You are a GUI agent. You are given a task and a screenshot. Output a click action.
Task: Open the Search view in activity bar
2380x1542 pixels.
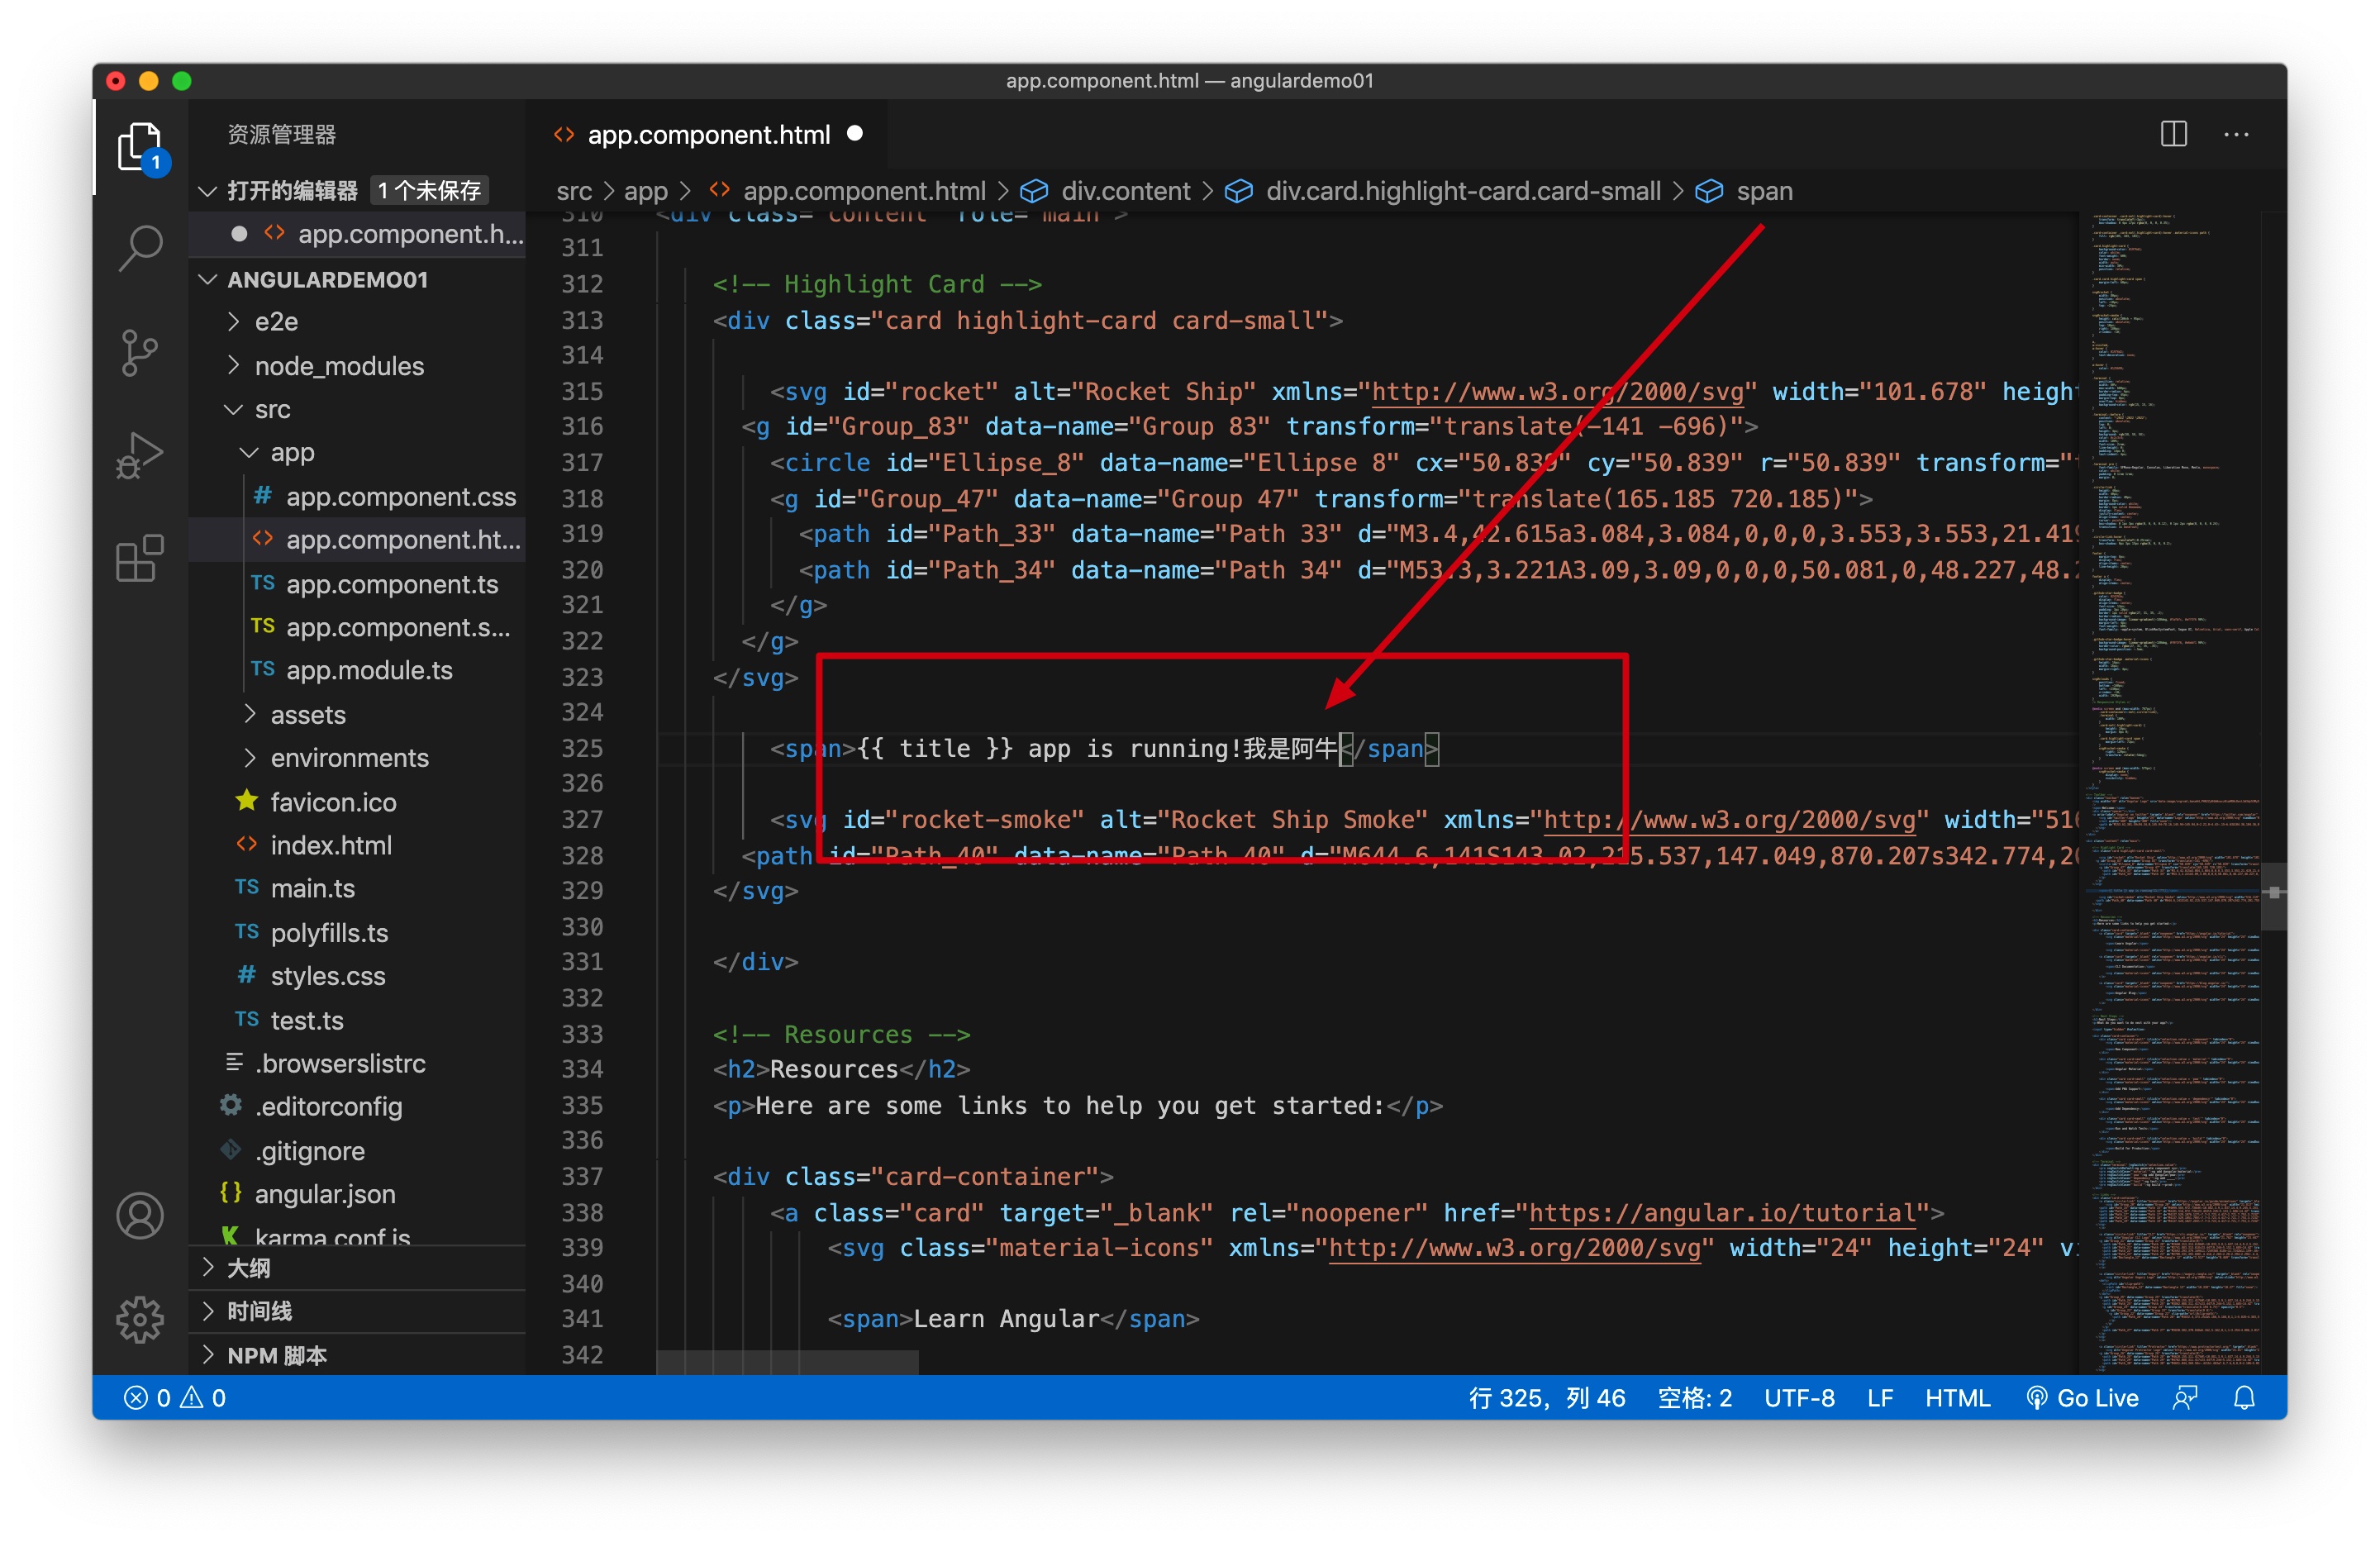click(140, 246)
